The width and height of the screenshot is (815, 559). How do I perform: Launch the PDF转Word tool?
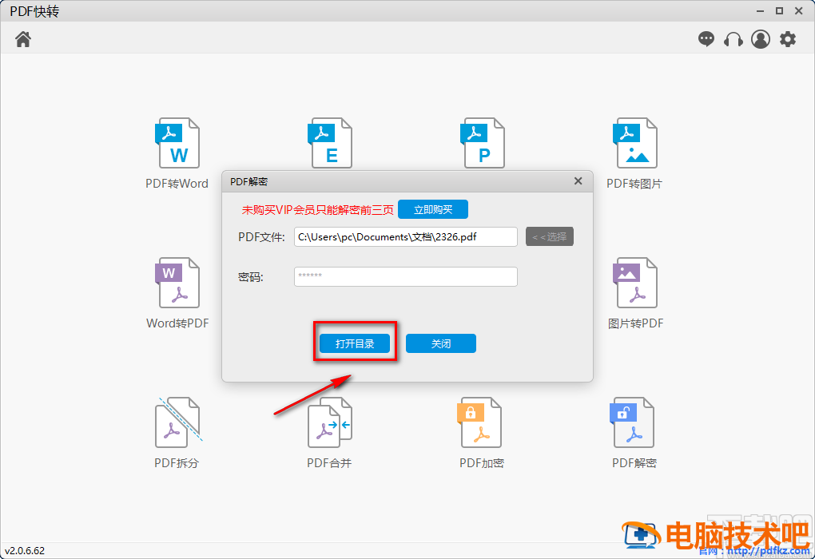[177, 154]
